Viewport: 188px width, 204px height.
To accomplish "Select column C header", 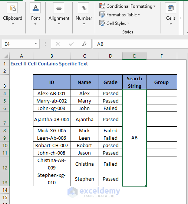I will [x=85, y=56].
